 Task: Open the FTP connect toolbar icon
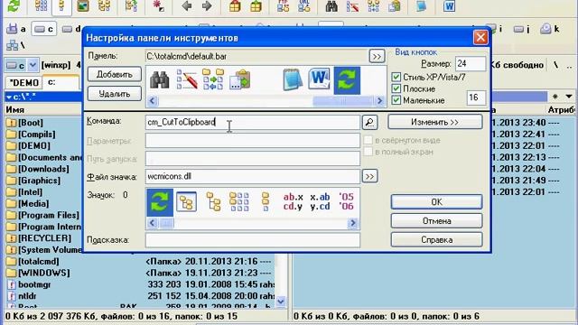(283, 6)
